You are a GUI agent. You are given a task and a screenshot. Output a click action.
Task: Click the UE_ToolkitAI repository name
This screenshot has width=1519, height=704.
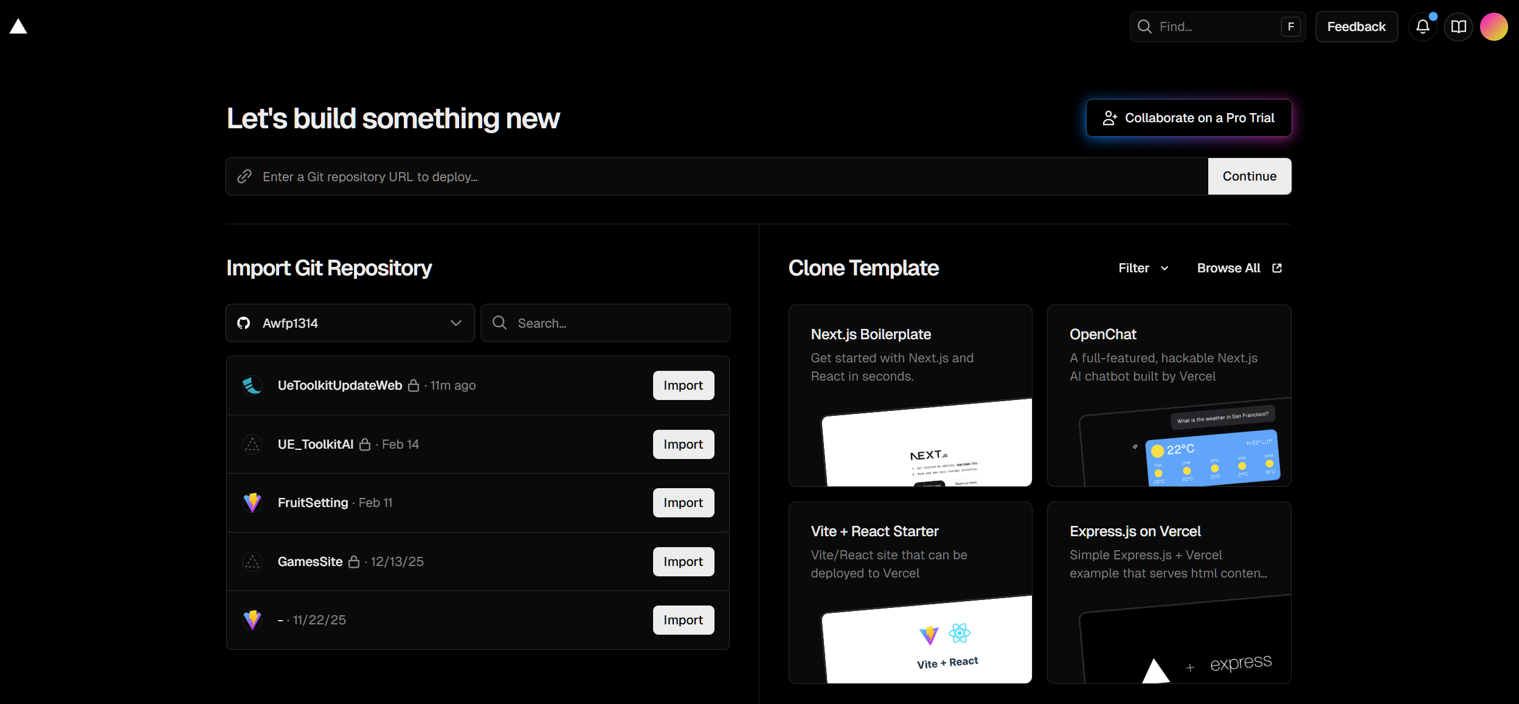point(316,444)
